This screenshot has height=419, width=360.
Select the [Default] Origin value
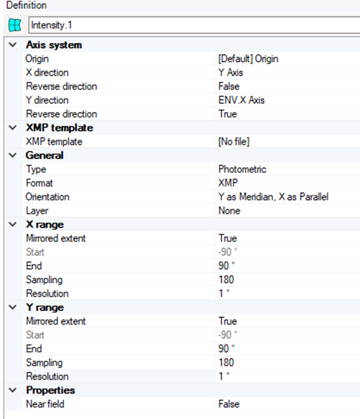[x=288, y=58]
